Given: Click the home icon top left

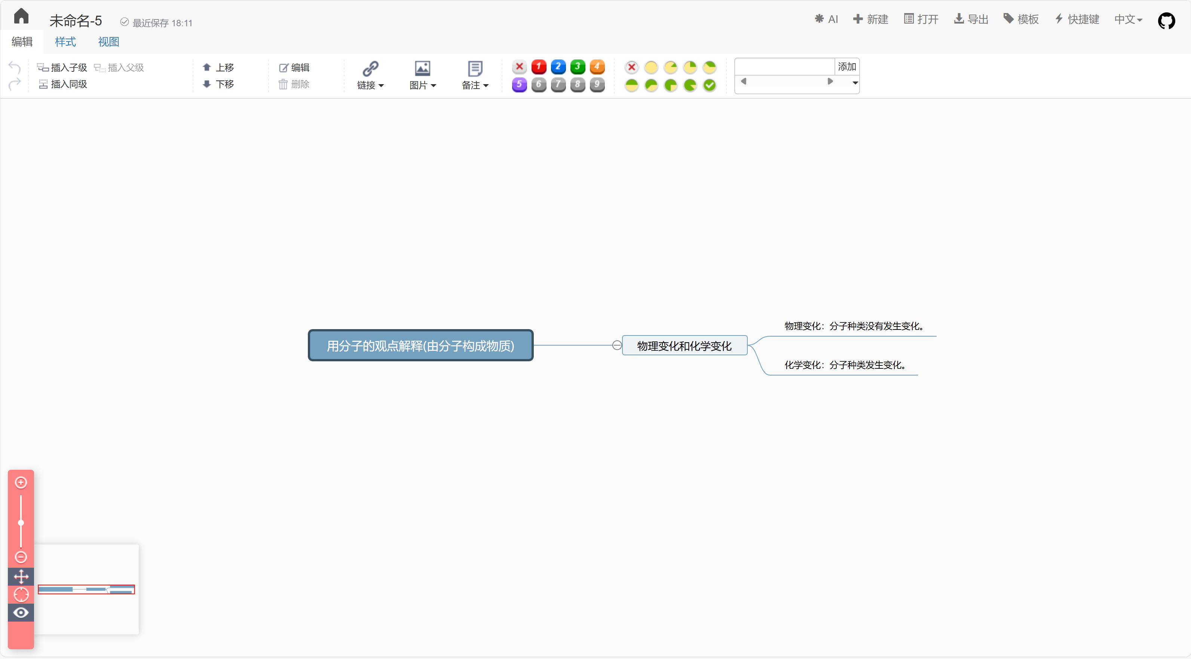Looking at the screenshot, I should [x=21, y=16].
